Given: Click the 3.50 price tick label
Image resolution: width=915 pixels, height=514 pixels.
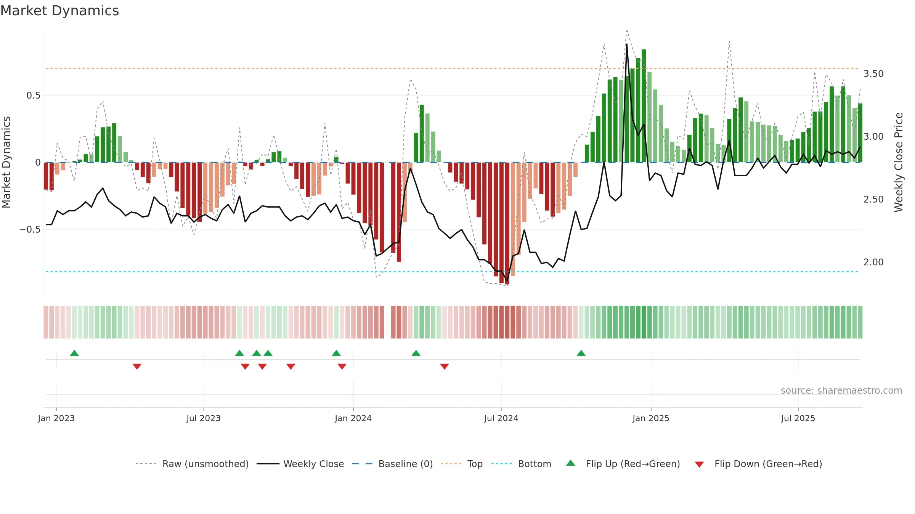Looking at the screenshot, I should click(x=873, y=73).
